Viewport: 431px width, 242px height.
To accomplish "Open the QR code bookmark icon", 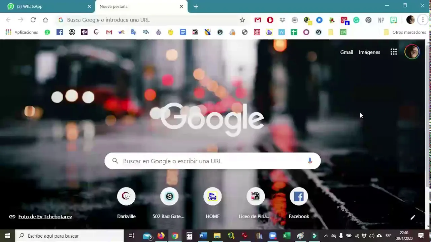I will tap(257, 32).
